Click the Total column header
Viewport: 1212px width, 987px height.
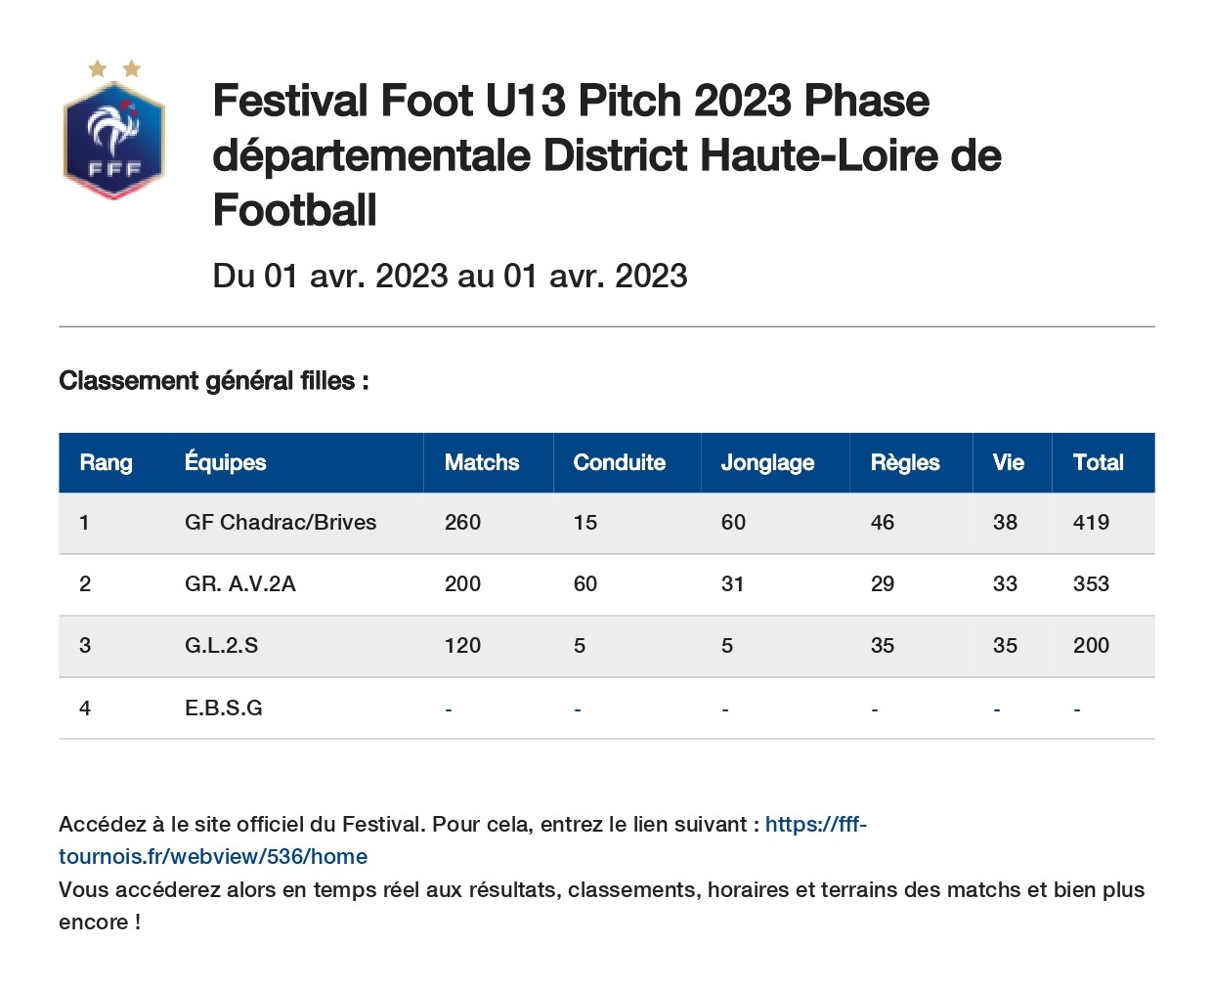[x=1099, y=462]
